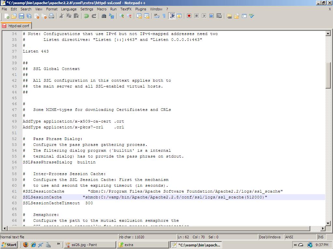333x249 pixels.
Task: Click the Windows Start button
Action: coord(9,245)
